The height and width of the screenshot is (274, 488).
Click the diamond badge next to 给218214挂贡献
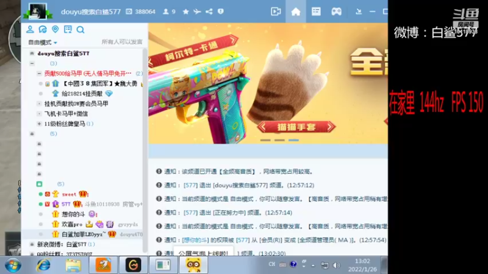109,94
